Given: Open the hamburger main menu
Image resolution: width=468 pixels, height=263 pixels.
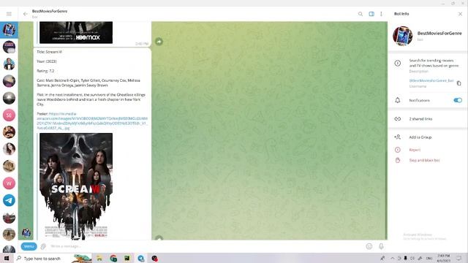Looking at the screenshot, I should (9, 14).
